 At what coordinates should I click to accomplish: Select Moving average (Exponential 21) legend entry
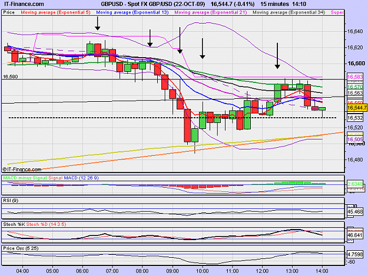(x=211, y=12)
